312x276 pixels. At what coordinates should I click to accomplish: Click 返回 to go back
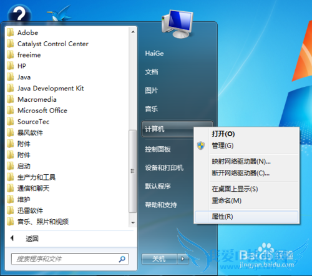click(32, 239)
